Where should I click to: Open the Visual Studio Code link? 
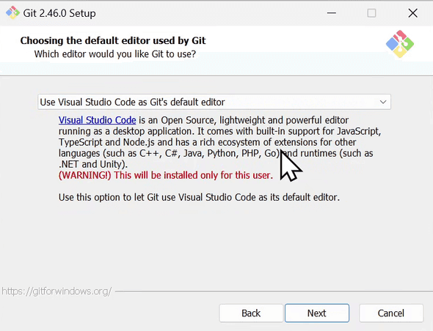click(x=97, y=120)
